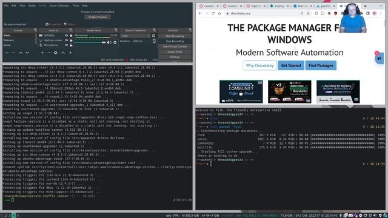Open the Help menu in OBS
The width and height of the screenshot is (388, 218).
coord(85,5)
